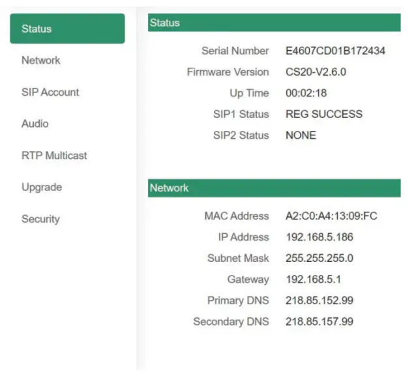416x372 pixels.
Task: Open the Status page in sidebar
Action: point(67,29)
